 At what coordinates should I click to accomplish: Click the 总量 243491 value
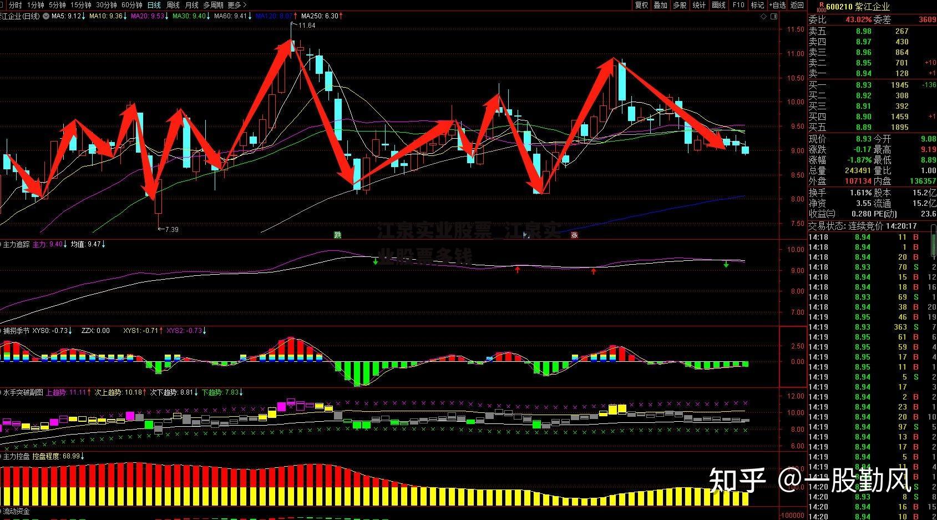(858, 170)
